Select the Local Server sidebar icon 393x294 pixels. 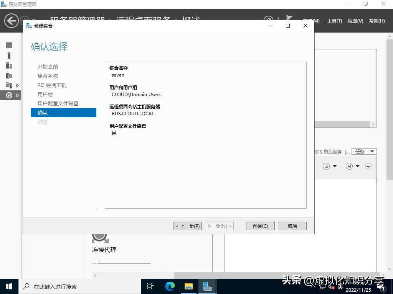[x=8, y=55]
